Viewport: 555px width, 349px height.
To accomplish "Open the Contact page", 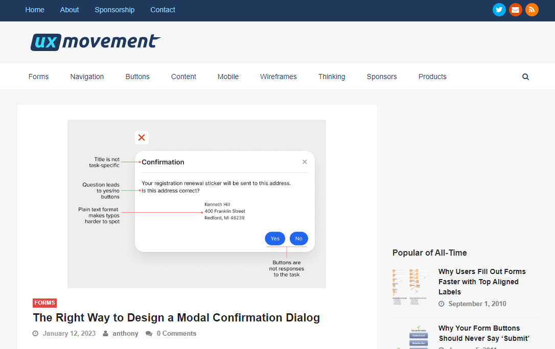I will tap(163, 10).
